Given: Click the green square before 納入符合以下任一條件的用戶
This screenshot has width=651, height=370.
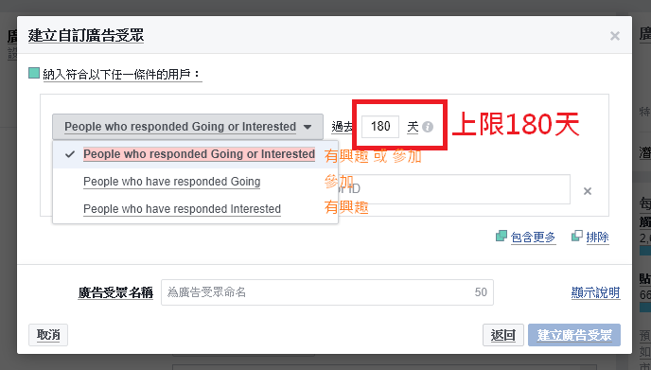Looking at the screenshot, I should pyautogui.click(x=34, y=73).
